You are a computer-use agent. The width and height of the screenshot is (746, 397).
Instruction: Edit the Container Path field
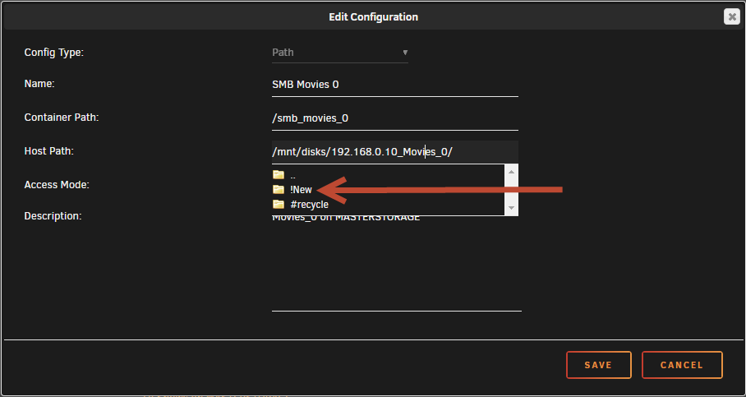coord(395,118)
